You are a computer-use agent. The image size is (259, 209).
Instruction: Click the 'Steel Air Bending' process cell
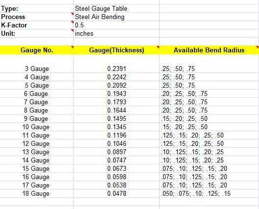pyautogui.click(x=117, y=17)
